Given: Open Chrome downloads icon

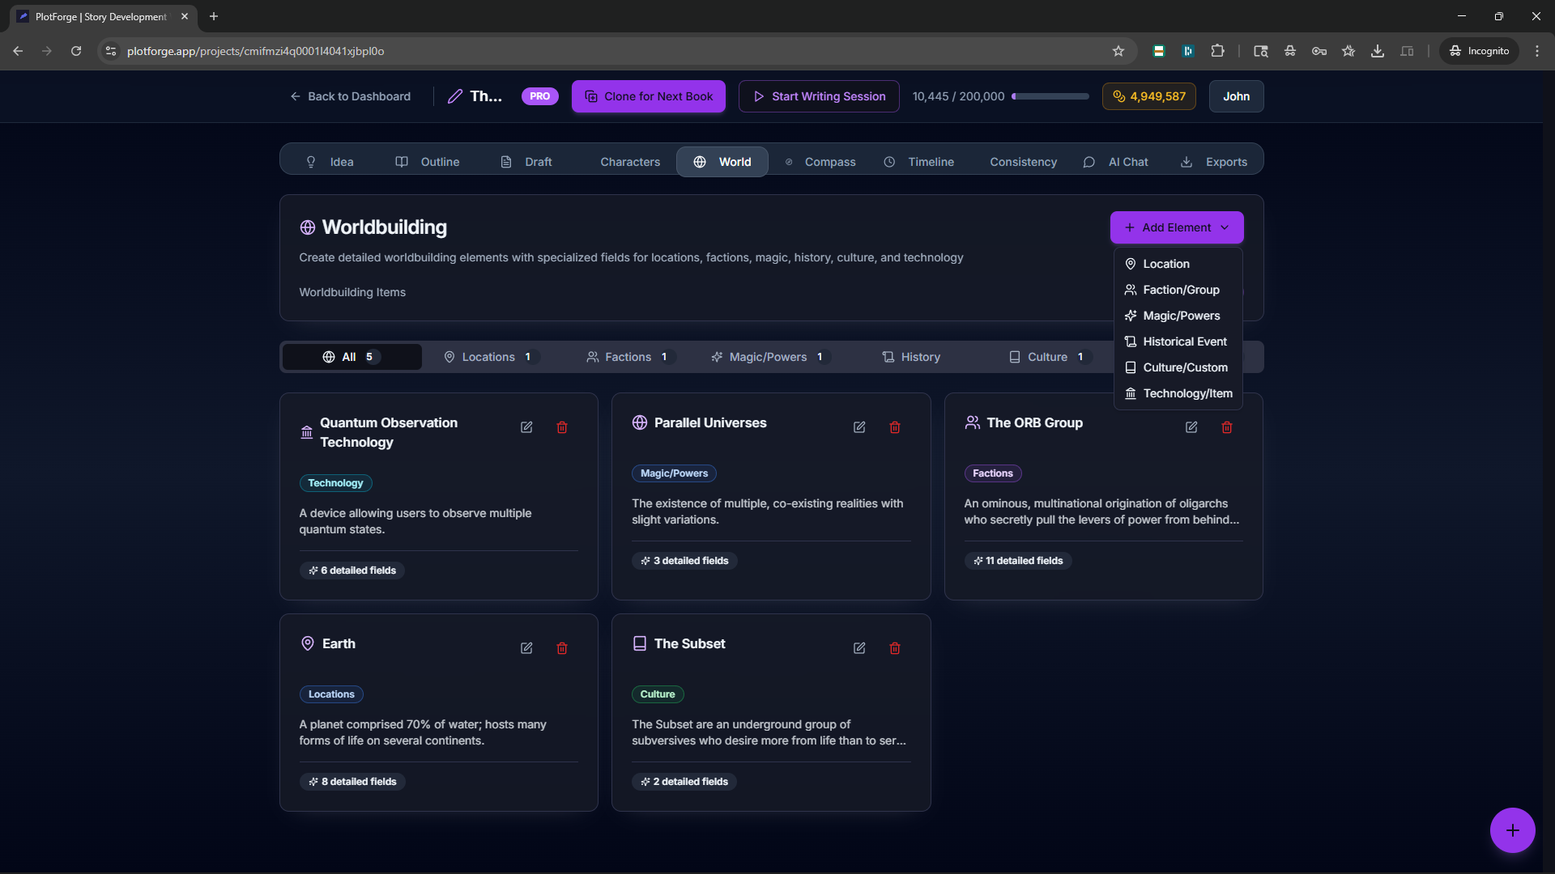Looking at the screenshot, I should tap(1377, 51).
